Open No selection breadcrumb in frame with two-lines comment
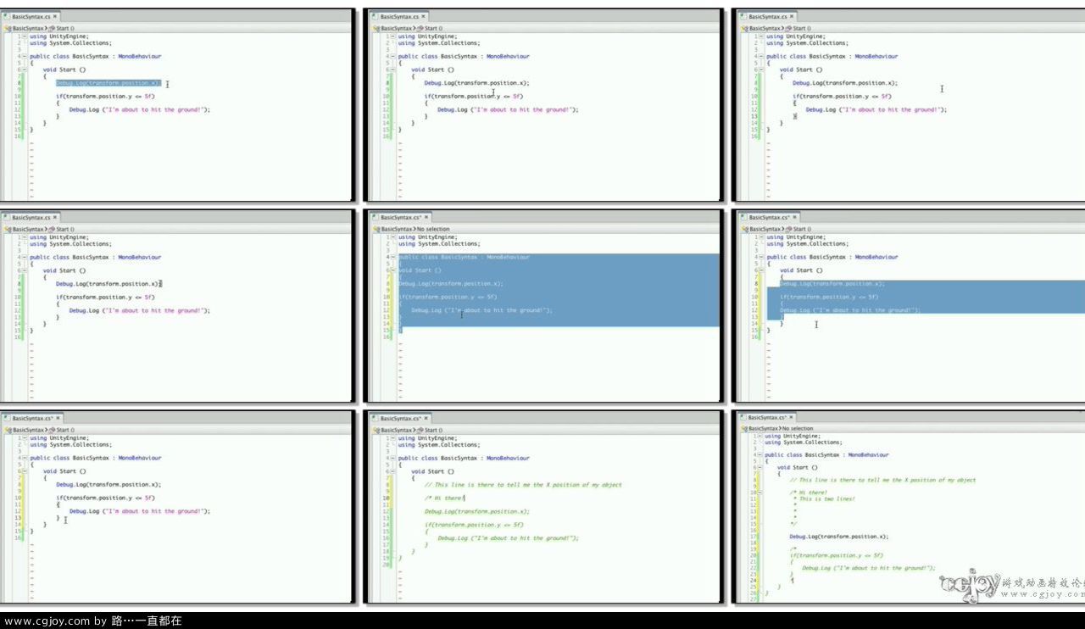 point(796,429)
